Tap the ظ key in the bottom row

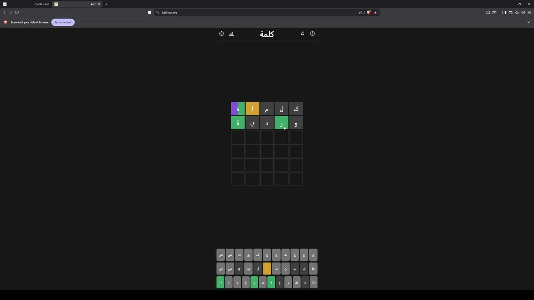[297, 282]
